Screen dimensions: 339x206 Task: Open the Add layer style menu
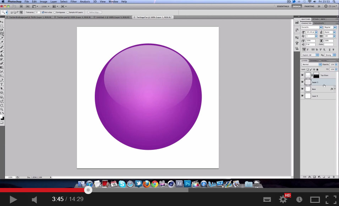coord(310,177)
